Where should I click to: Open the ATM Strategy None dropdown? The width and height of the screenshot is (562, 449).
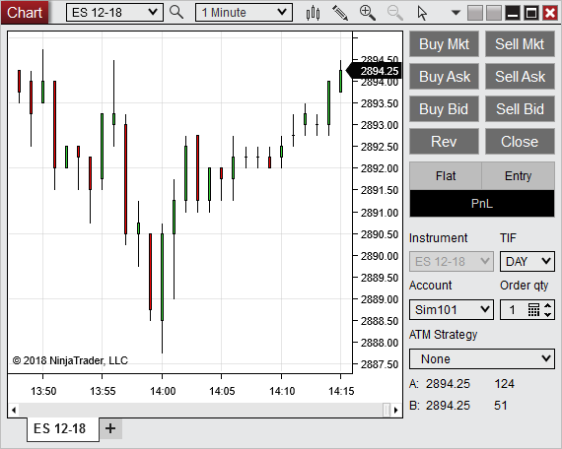click(x=482, y=358)
